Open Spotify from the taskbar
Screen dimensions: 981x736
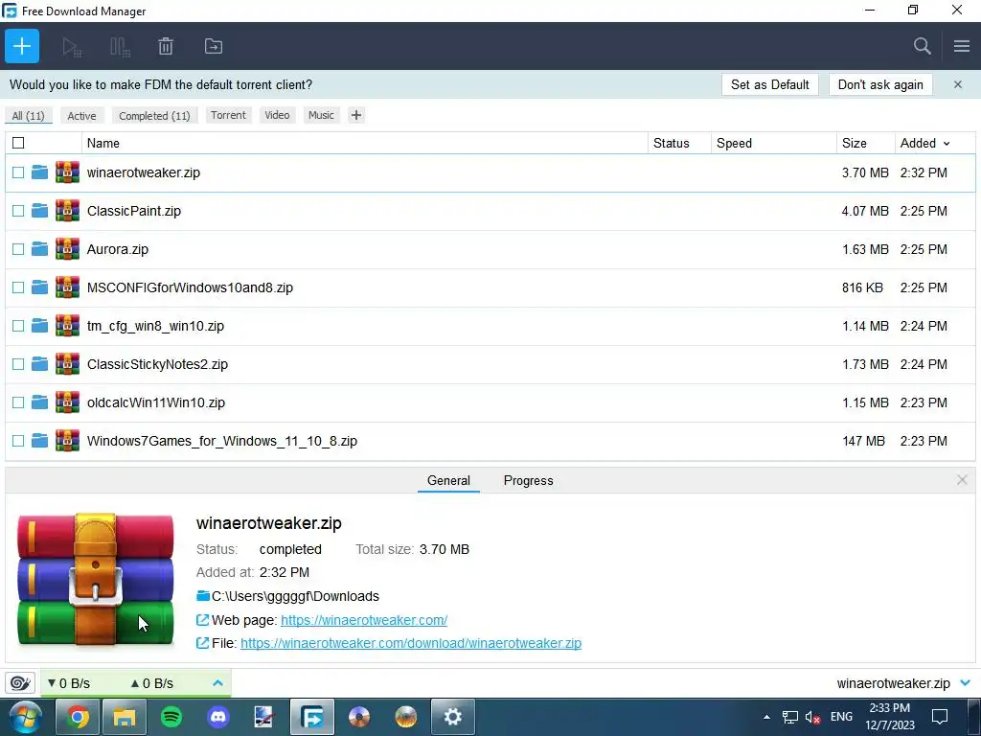pyautogui.click(x=171, y=717)
